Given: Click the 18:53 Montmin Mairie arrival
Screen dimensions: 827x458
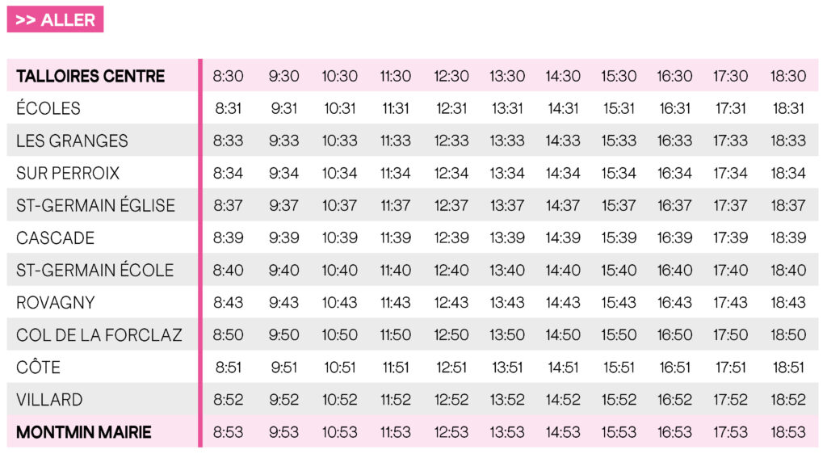Looking at the screenshot, I should point(788,432).
